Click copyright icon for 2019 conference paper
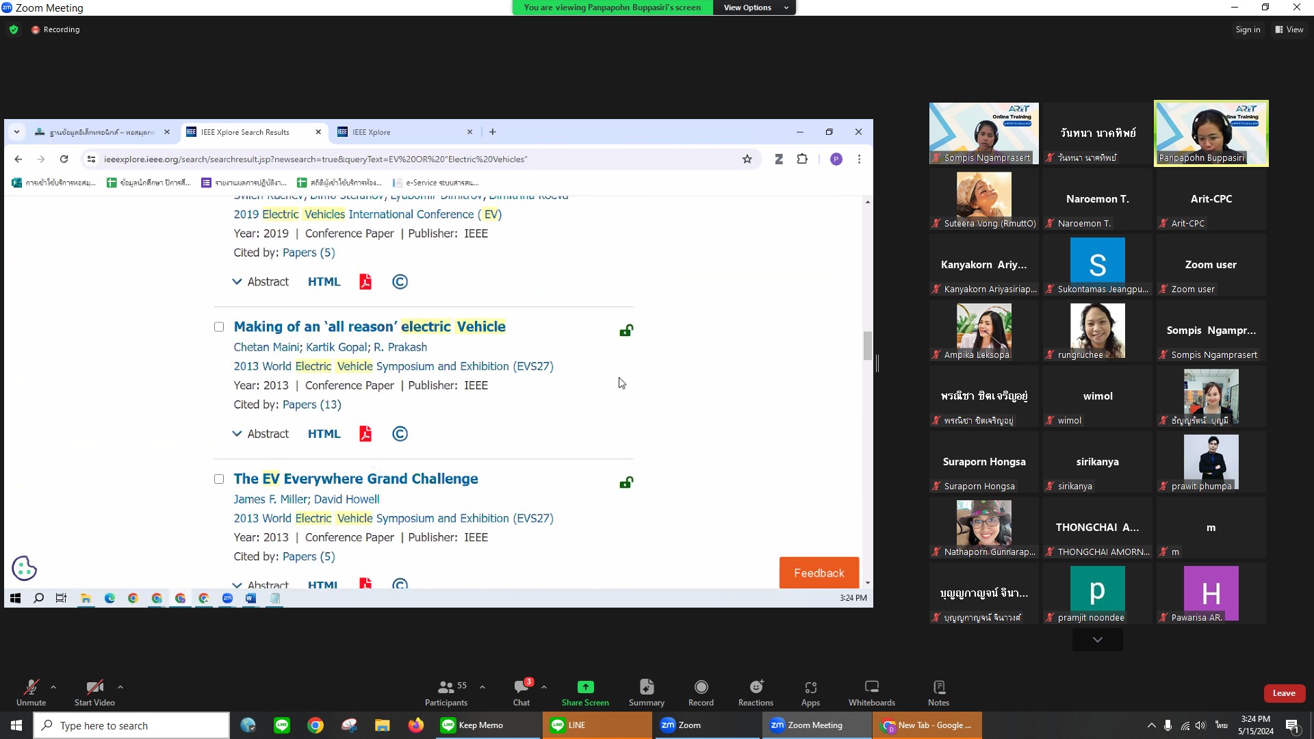The height and width of the screenshot is (739, 1314). pyautogui.click(x=400, y=282)
